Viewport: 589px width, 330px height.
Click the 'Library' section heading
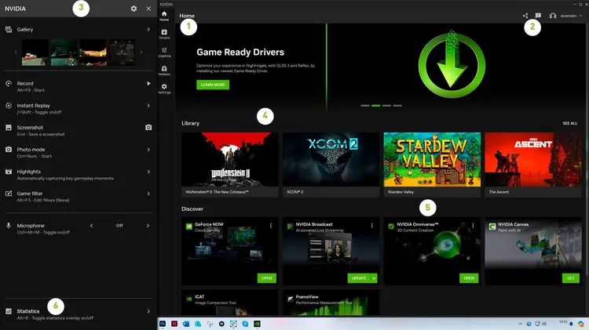[191, 123]
